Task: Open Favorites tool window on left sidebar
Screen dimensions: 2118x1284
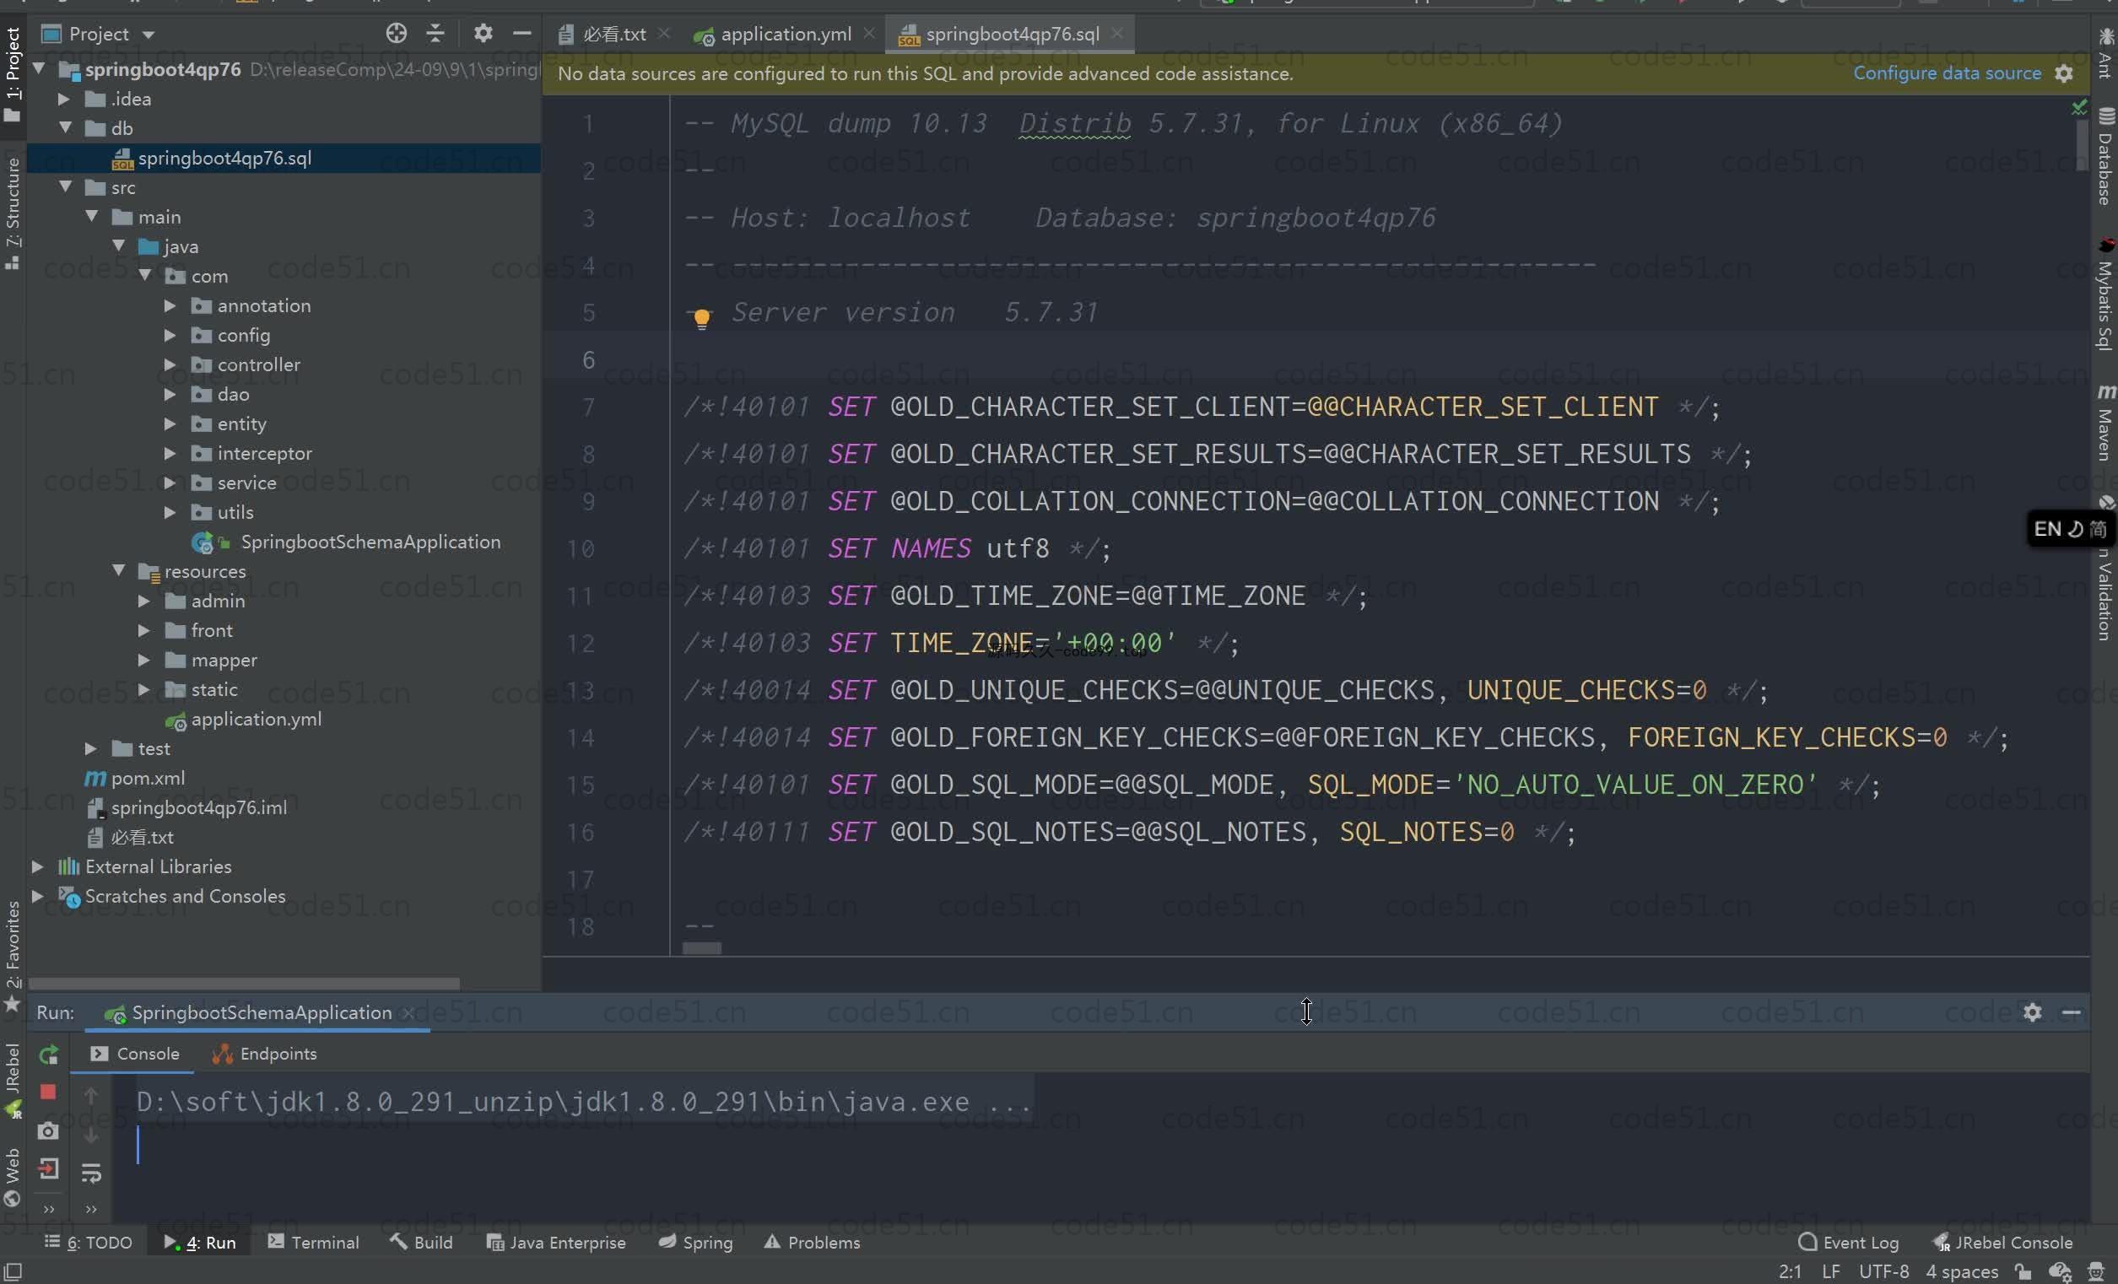Action: (x=12, y=956)
